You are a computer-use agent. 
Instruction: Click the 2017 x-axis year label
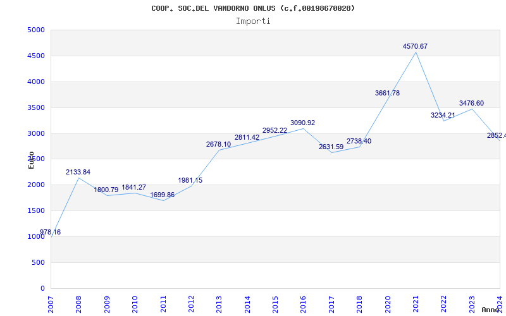point(331,304)
